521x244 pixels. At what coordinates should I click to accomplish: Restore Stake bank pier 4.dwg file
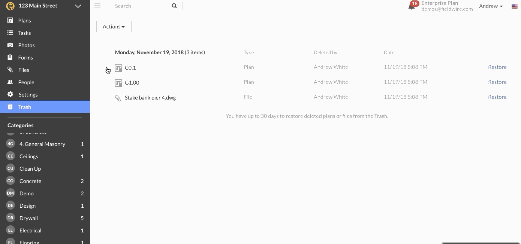pos(497,97)
